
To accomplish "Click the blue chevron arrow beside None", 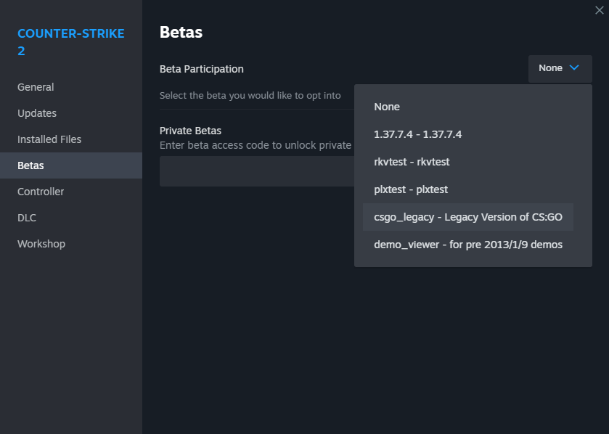I will pos(574,68).
